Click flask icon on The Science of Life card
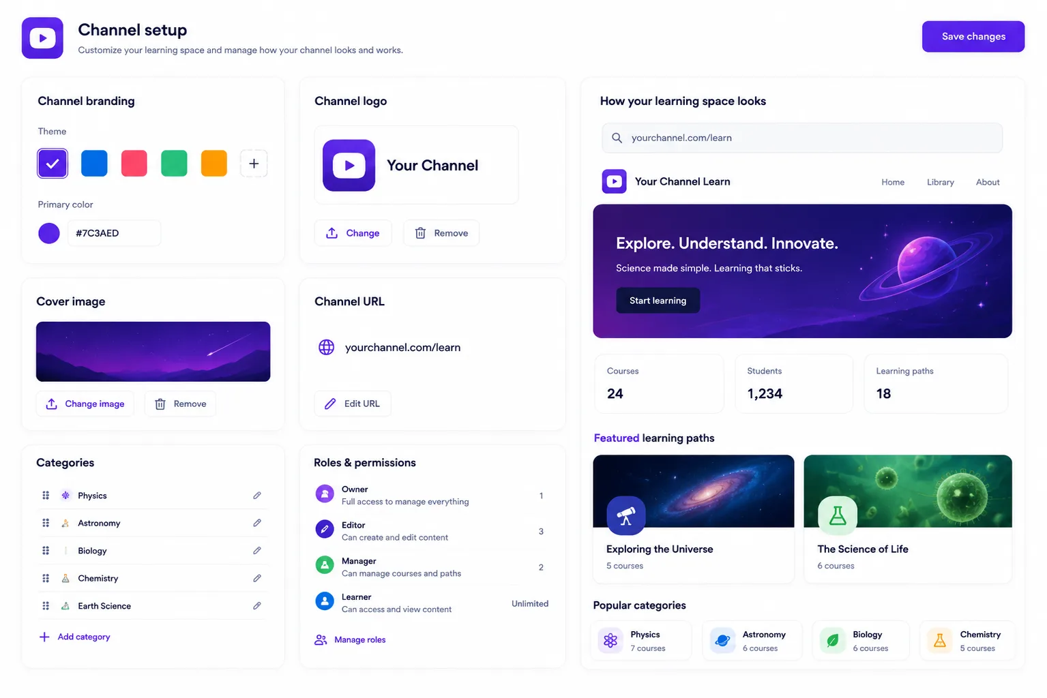The height and width of the screenshot is (698, 1047). coord(838,516)
